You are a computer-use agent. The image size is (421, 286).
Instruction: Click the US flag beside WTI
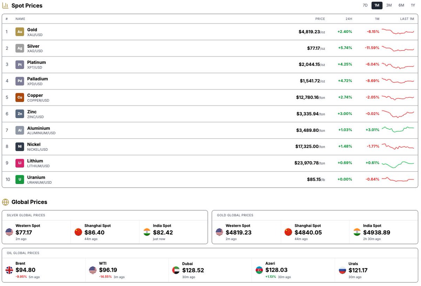coord(93,270)
